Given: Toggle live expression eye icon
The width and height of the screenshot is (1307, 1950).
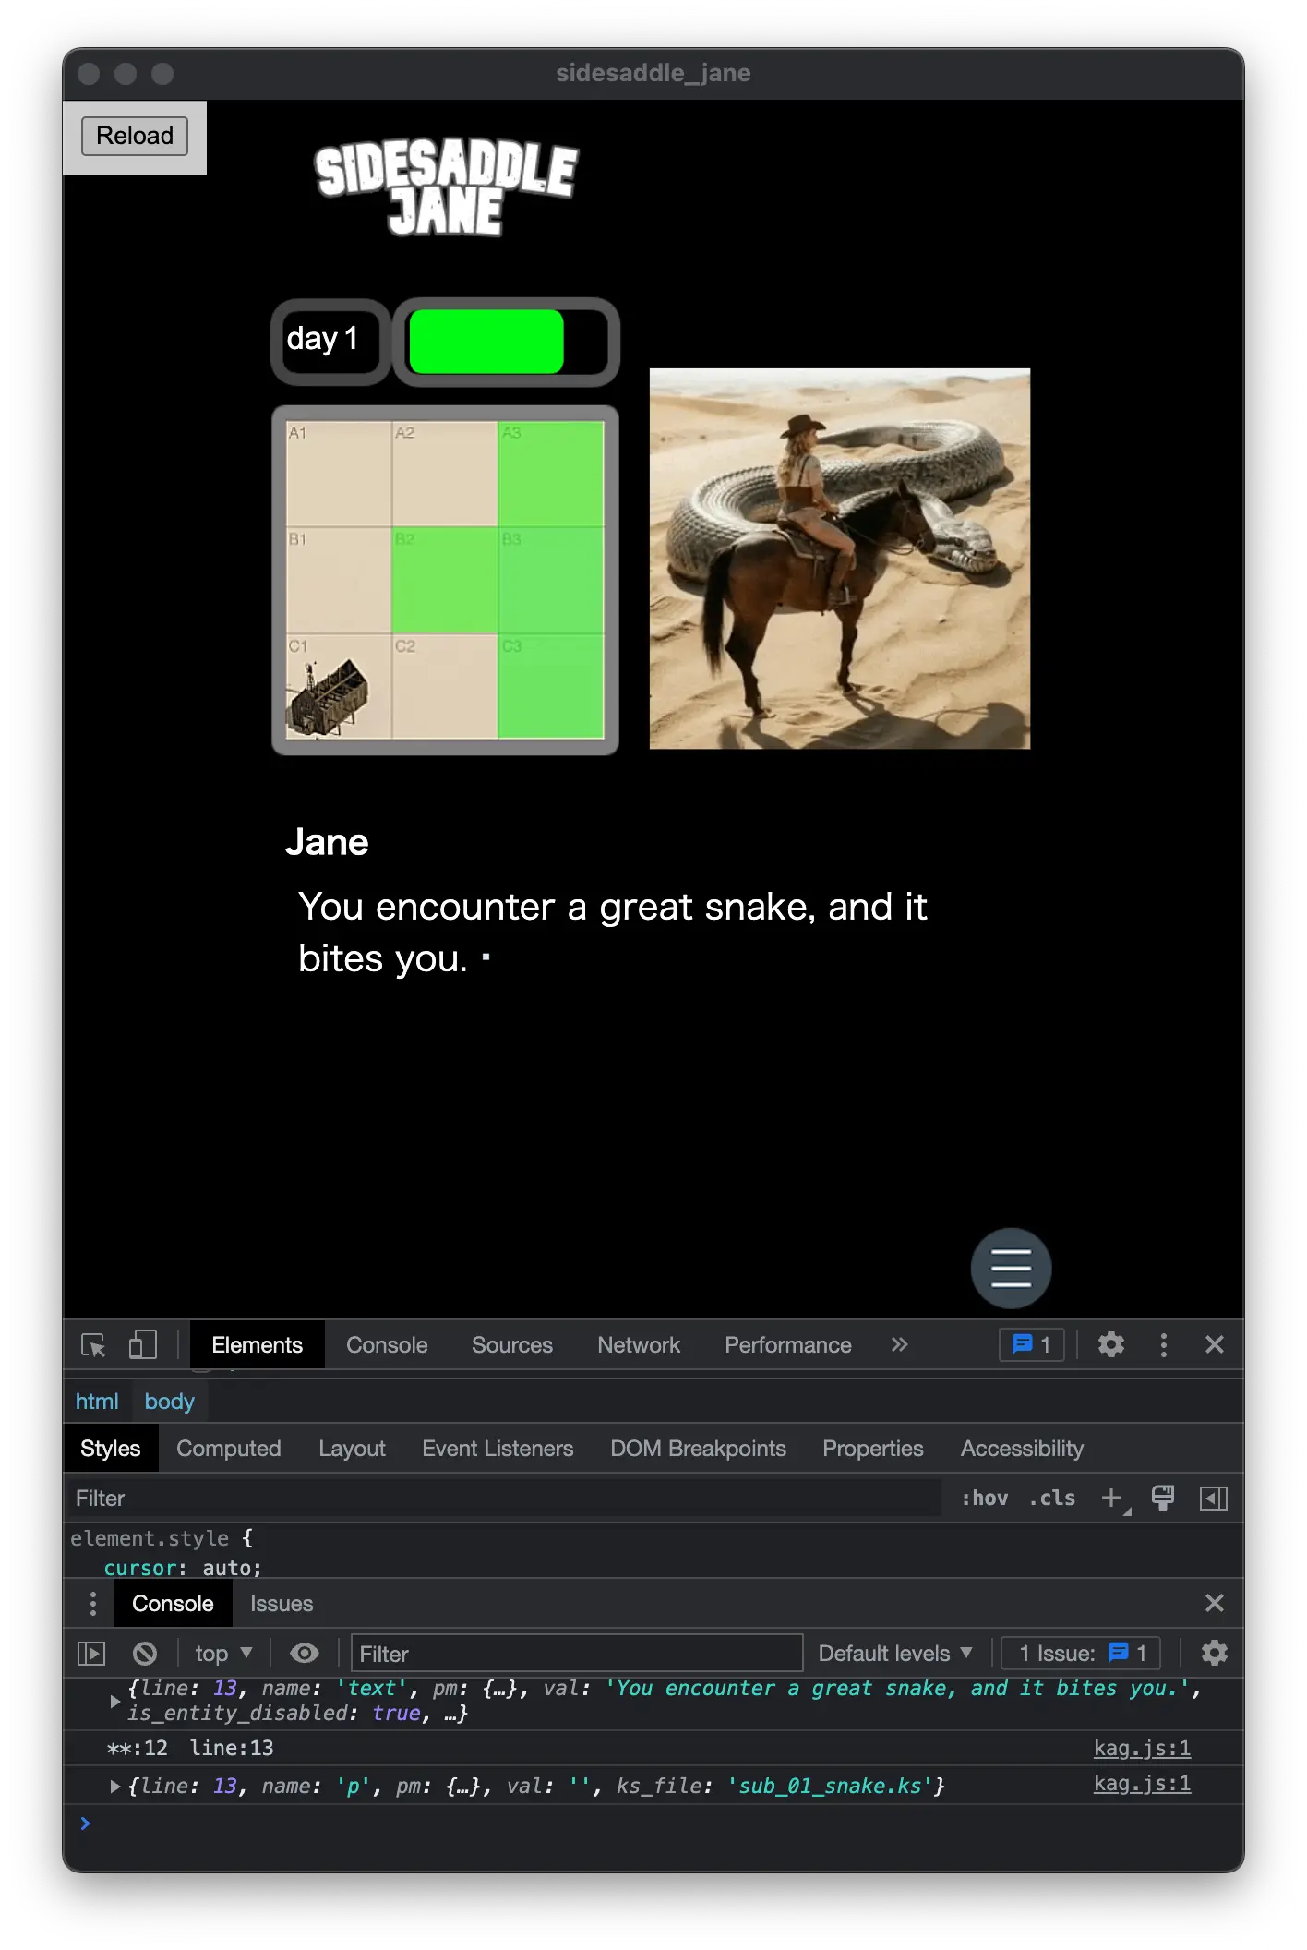Looking at the screenshot, I should point(304,1654).
